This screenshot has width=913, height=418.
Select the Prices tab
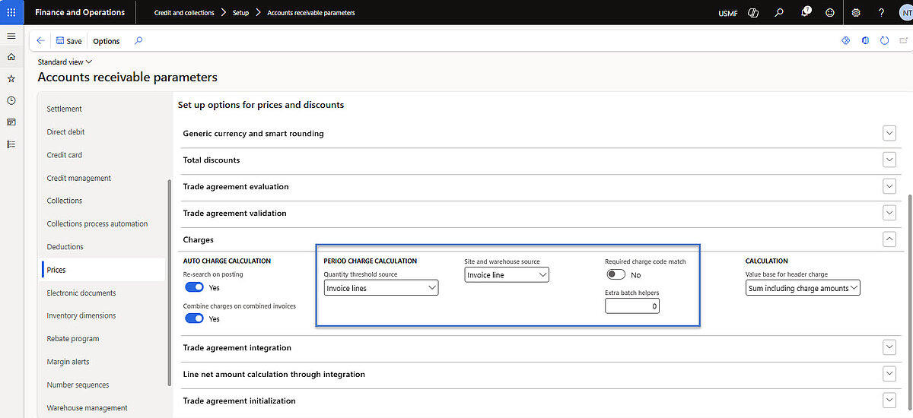(103, 270)
